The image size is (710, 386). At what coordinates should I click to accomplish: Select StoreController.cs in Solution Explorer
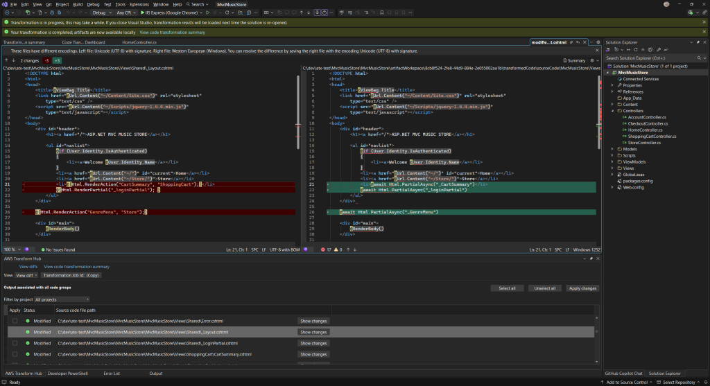point(644,143)
